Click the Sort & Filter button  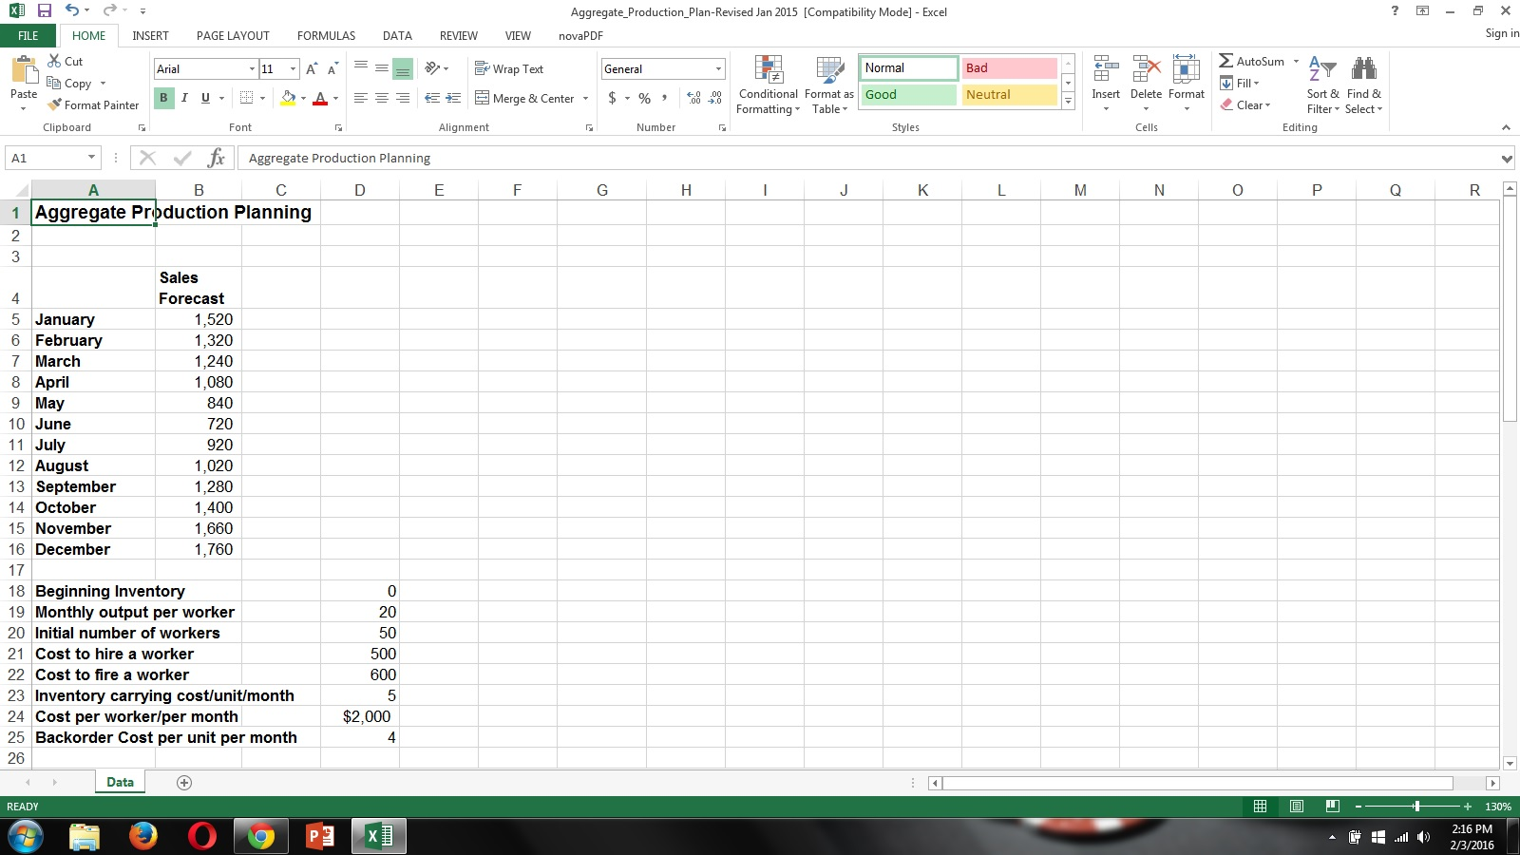click(1323, 85)
